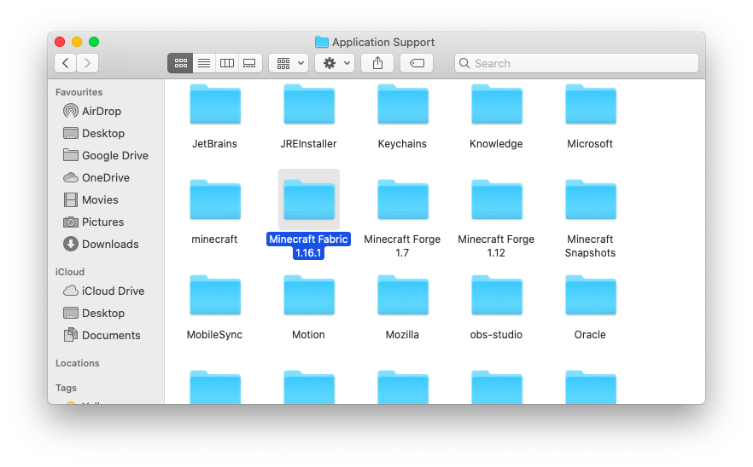Open Documents in the sidebar
Screen dimensions: 753x467
click(102, 335)
